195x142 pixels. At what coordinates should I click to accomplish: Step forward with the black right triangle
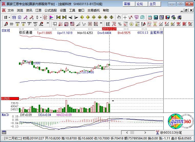(x=76, y=17)
